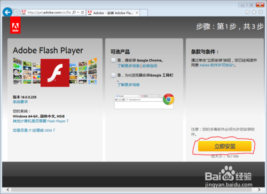
Task: Click the Google Chrome logo icon
Action: point(168,99)
